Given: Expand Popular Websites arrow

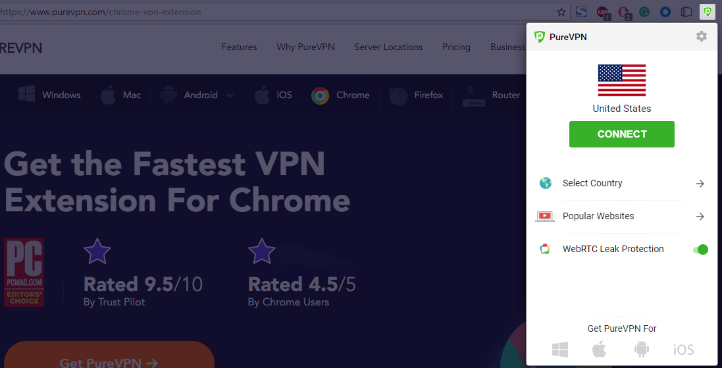Looking at the screenshot, I should click(x=700, y=217).
